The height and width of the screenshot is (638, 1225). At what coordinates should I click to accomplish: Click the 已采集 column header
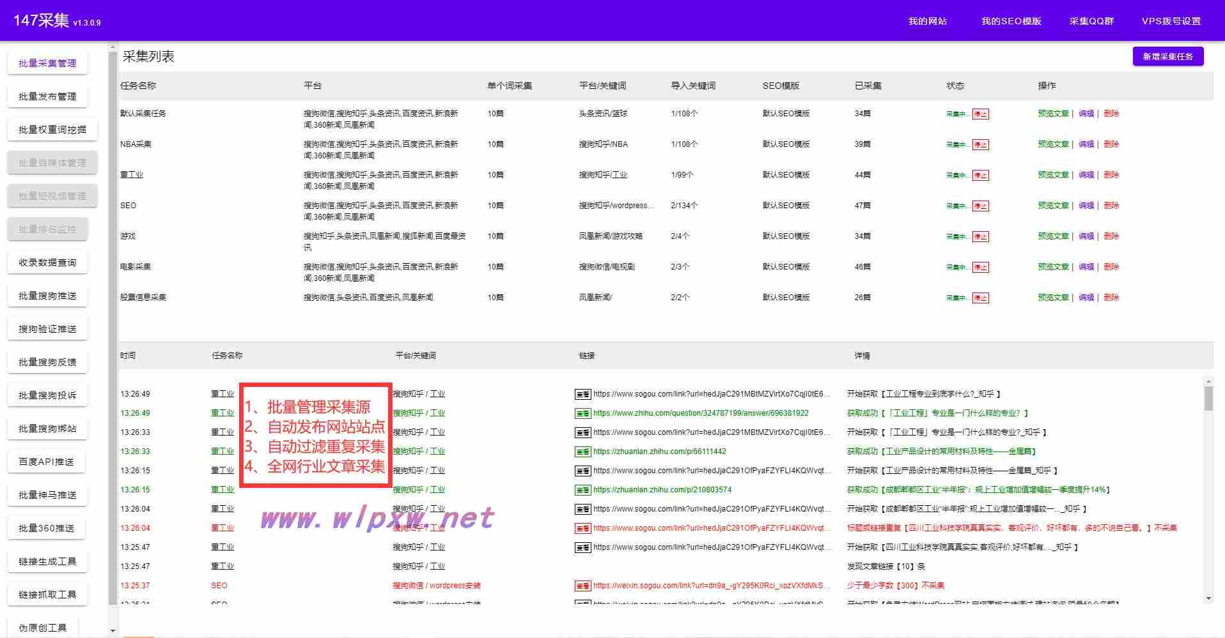[868, 86]
